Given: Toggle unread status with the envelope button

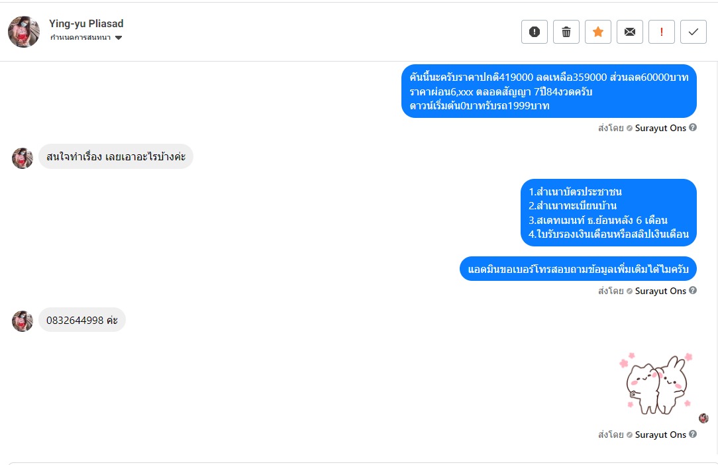Looking at the screenshot, I should point(630,32).
